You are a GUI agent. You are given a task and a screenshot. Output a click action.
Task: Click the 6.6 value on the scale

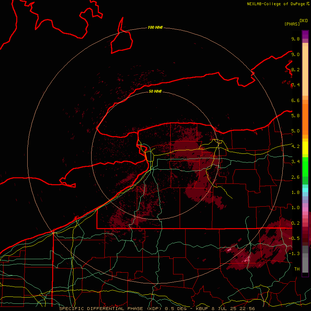295,100
